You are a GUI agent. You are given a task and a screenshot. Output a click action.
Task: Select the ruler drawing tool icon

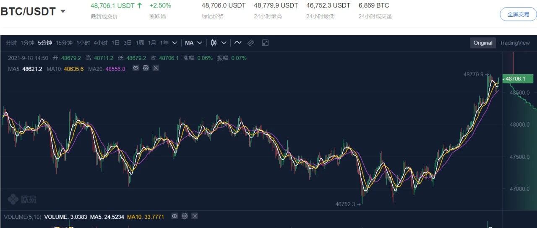pyautogui.click(x=250, y=43)
